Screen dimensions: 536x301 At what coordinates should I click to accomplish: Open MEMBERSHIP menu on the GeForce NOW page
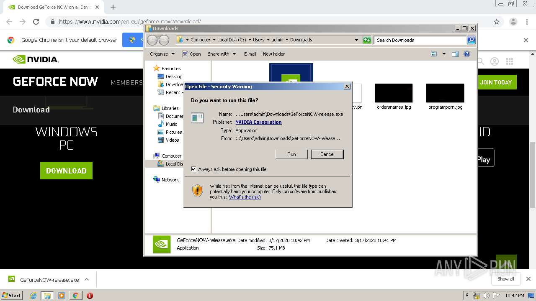point(127,83)
